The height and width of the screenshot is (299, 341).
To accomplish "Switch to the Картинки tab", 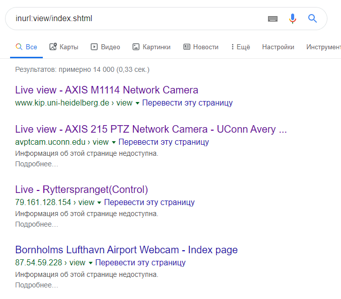I will point(152,47).
